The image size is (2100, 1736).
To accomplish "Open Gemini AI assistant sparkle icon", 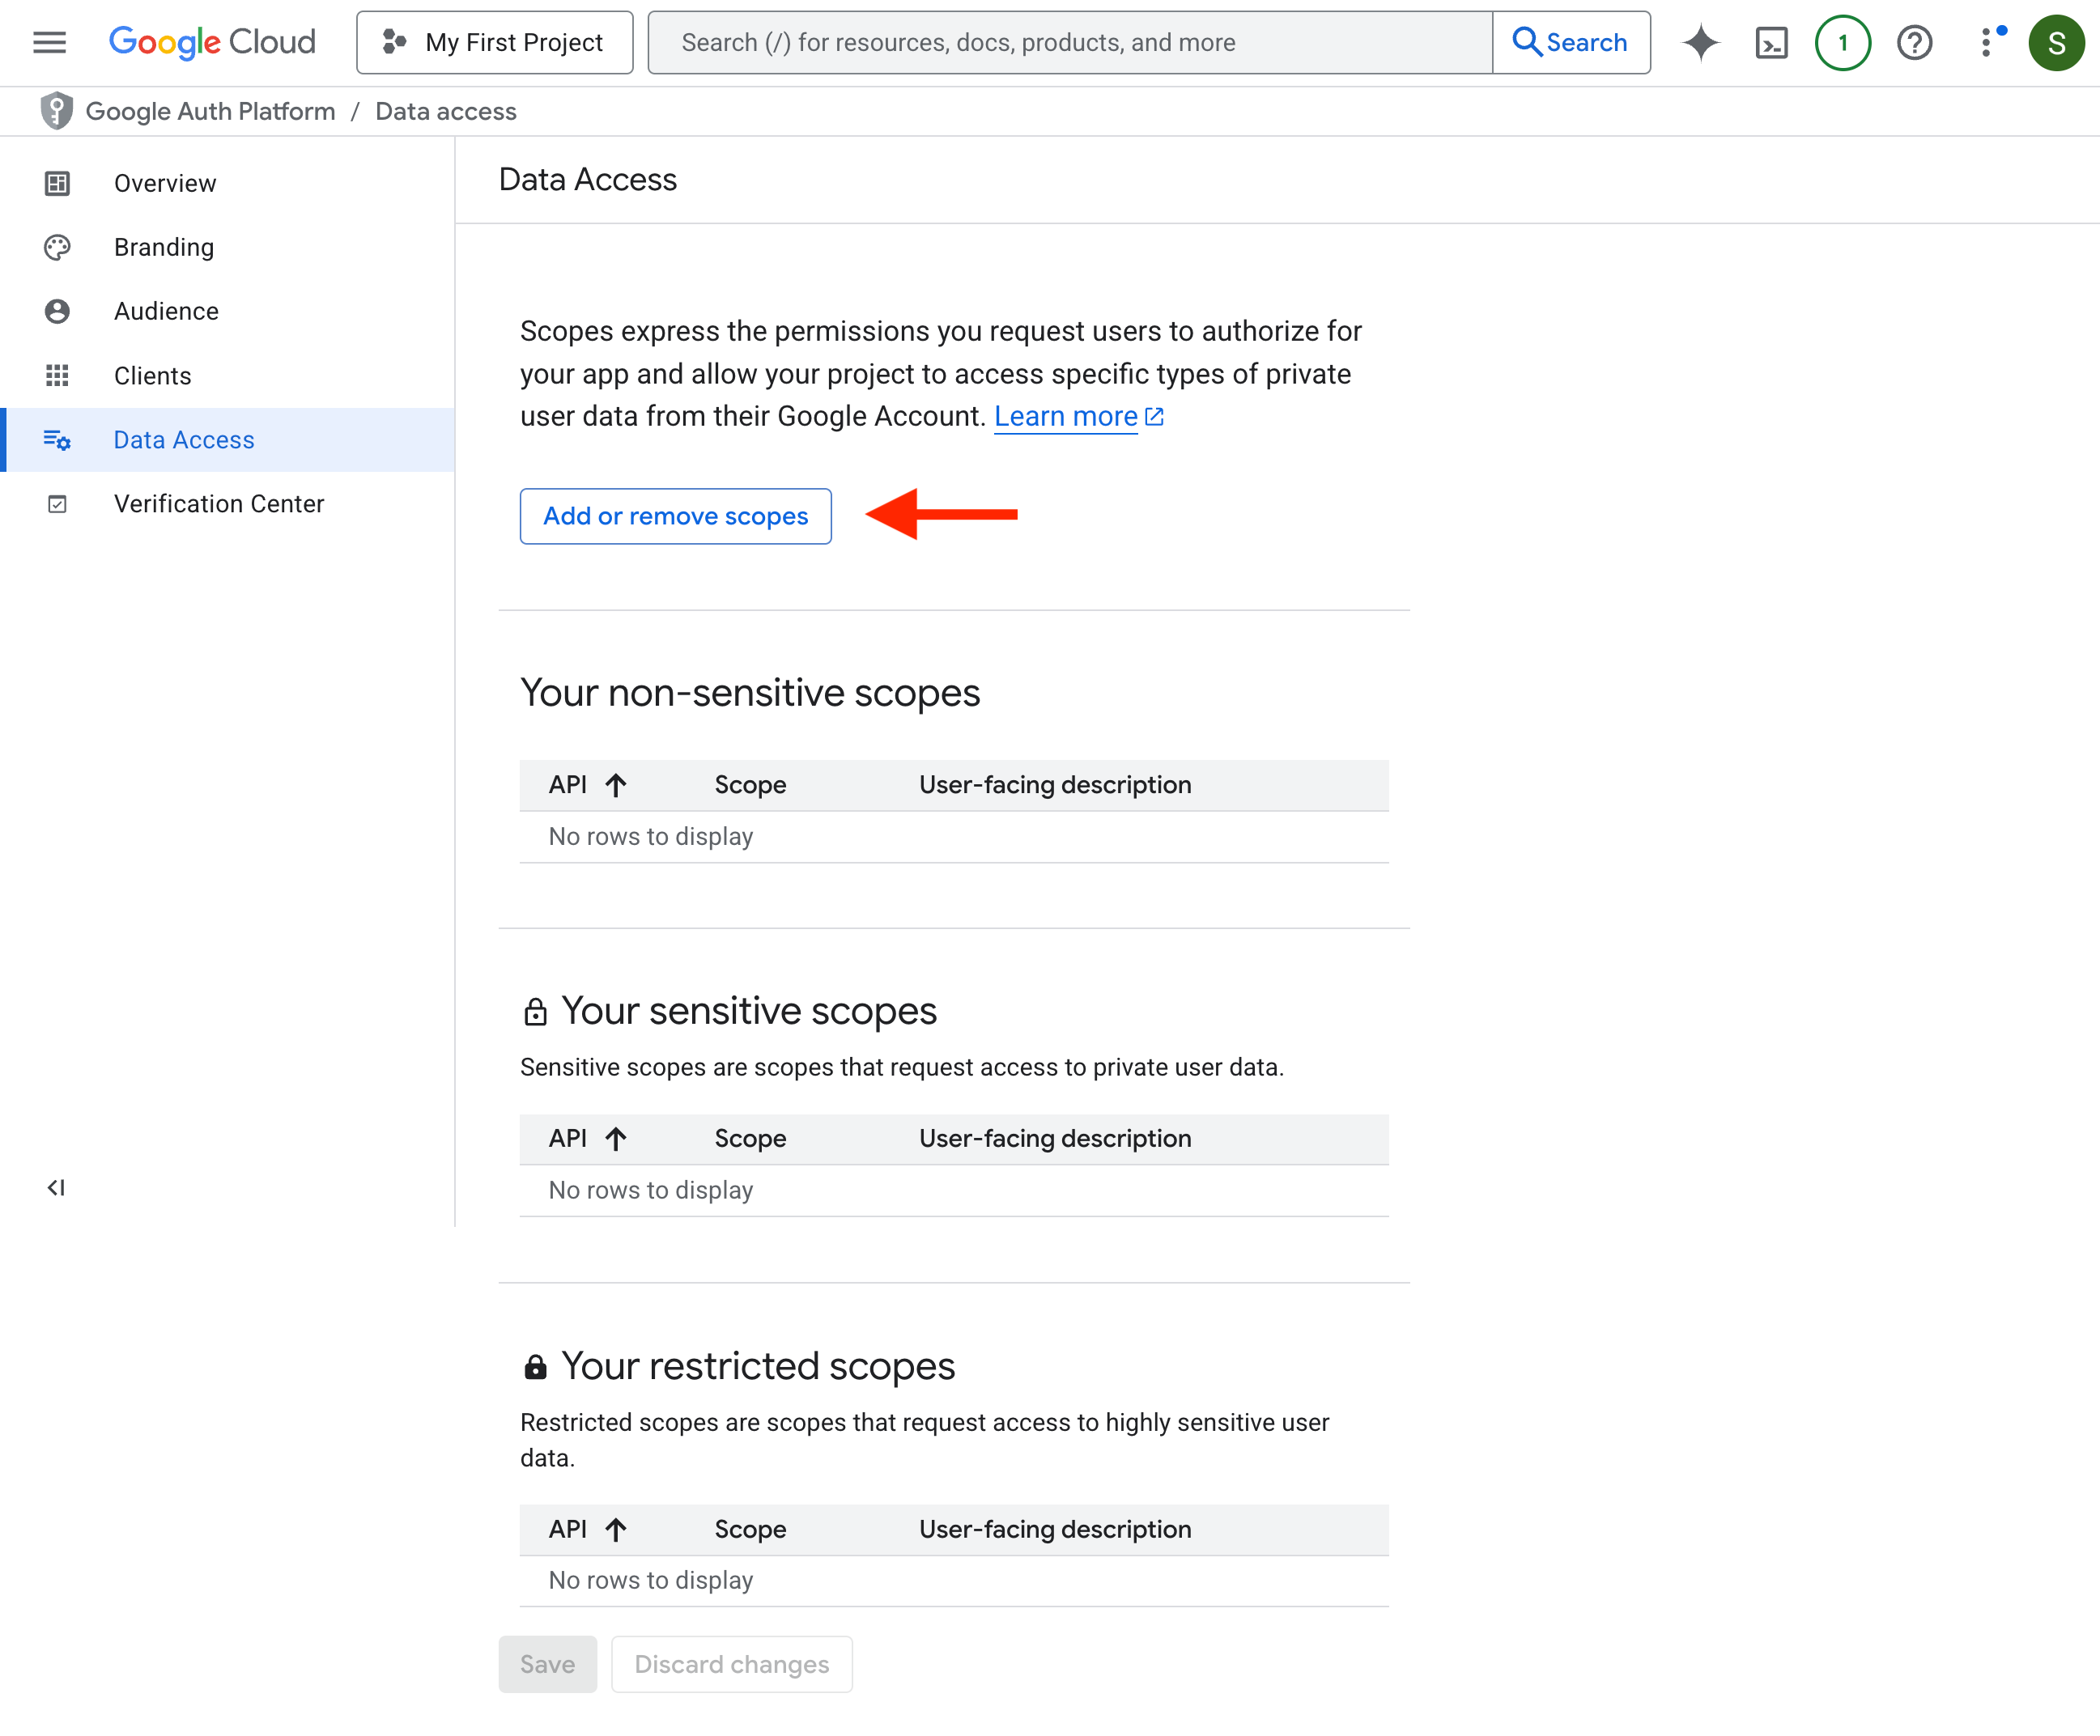I will (1700, 42).
